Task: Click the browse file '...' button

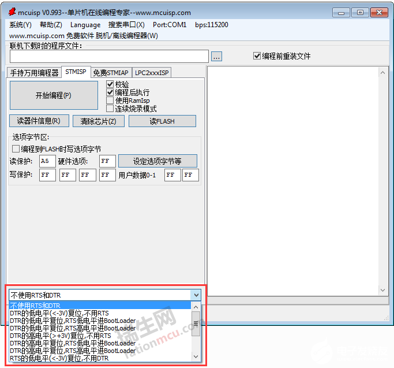Action: [216, 57]
